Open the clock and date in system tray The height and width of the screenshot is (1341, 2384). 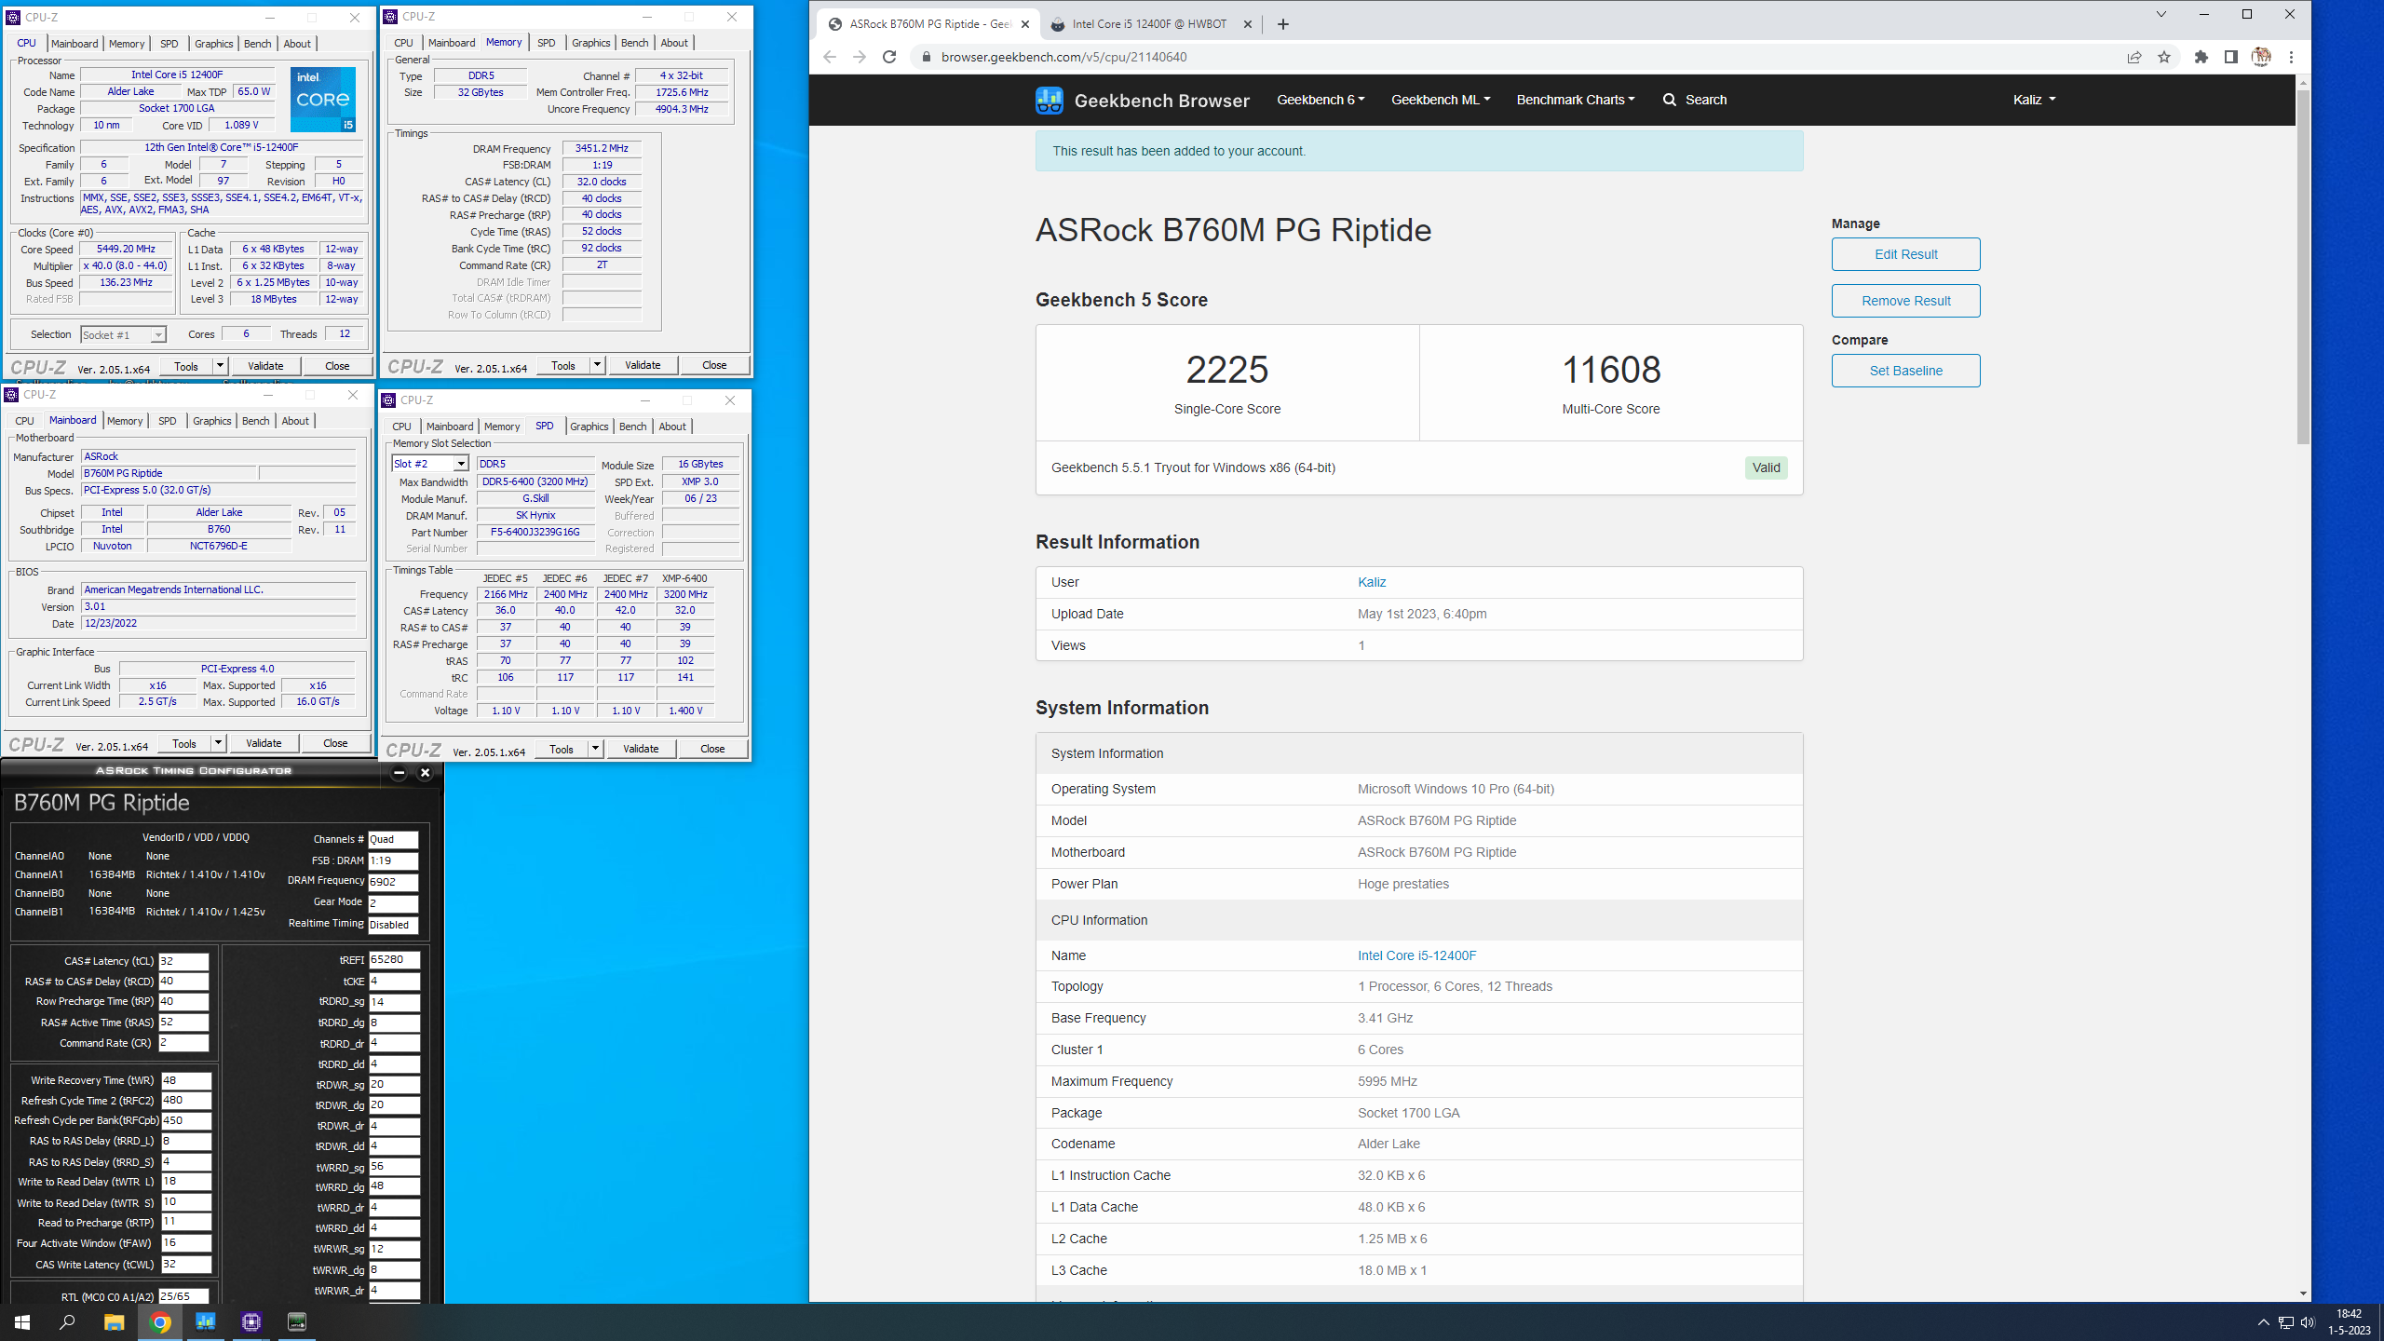click(x=2349, y=1322)
